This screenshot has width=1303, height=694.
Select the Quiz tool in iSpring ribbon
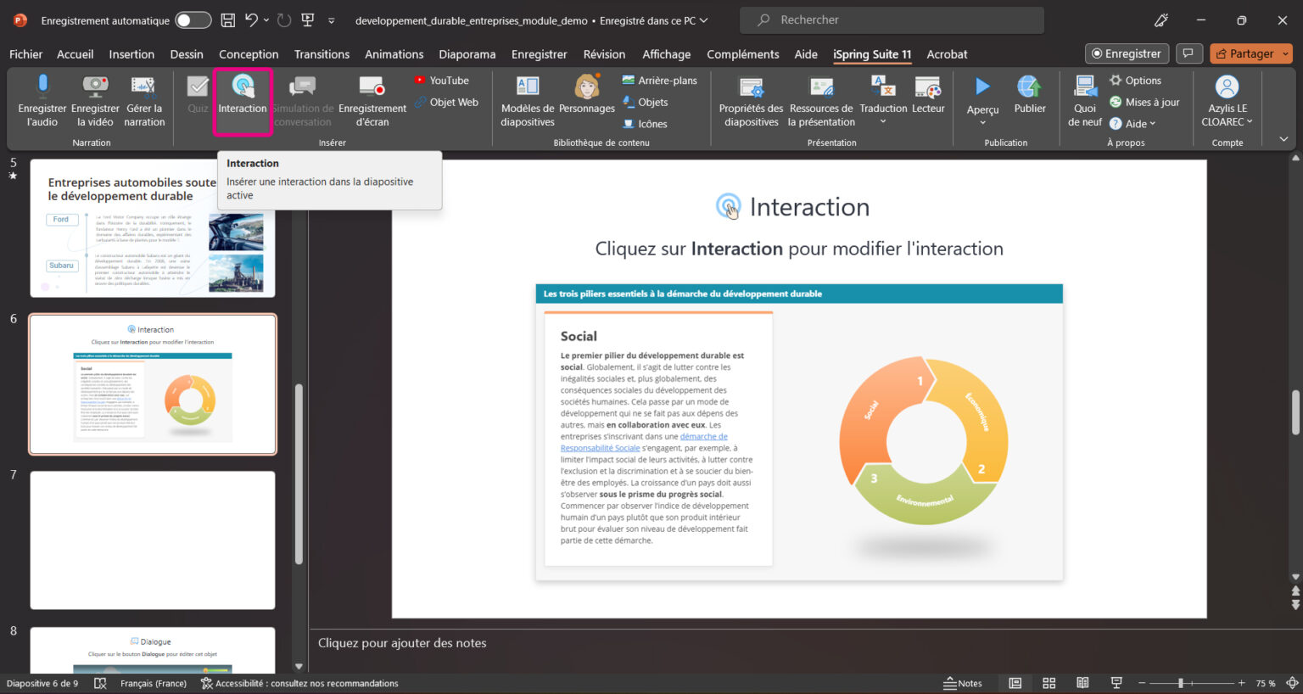tap(197, 99)
